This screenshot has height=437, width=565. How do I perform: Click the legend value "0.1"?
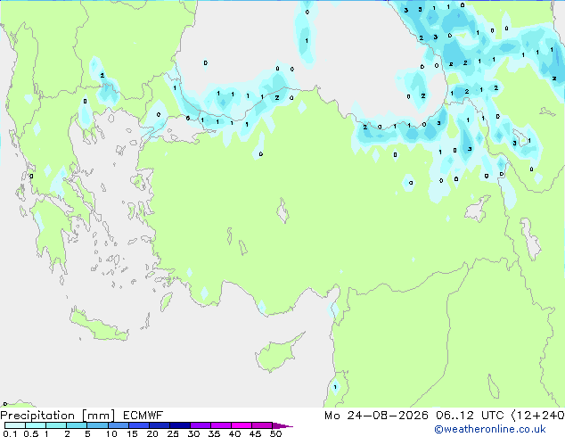tap(10, 433)
